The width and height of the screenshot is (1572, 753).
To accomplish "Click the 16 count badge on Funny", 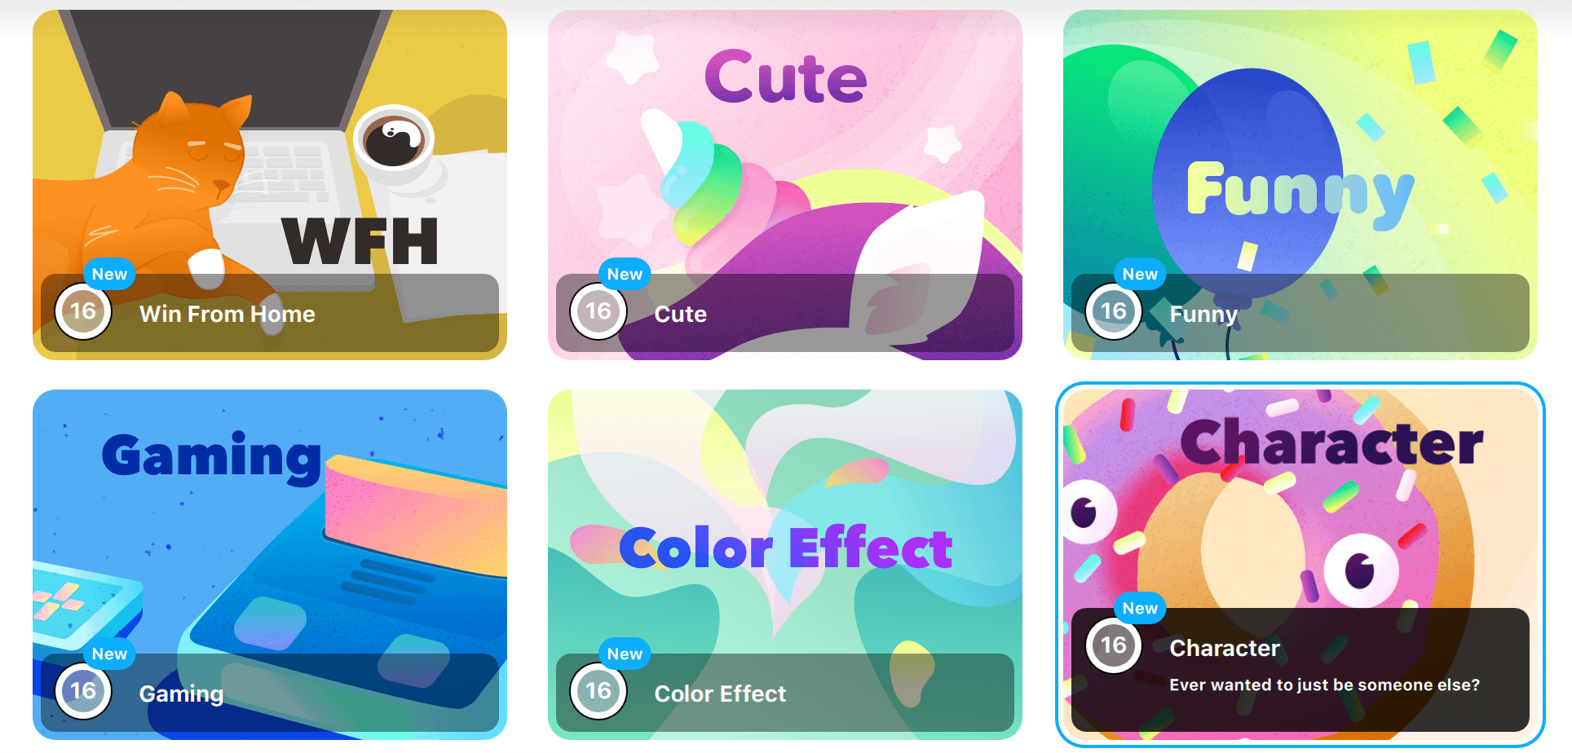I will 1114,311.
